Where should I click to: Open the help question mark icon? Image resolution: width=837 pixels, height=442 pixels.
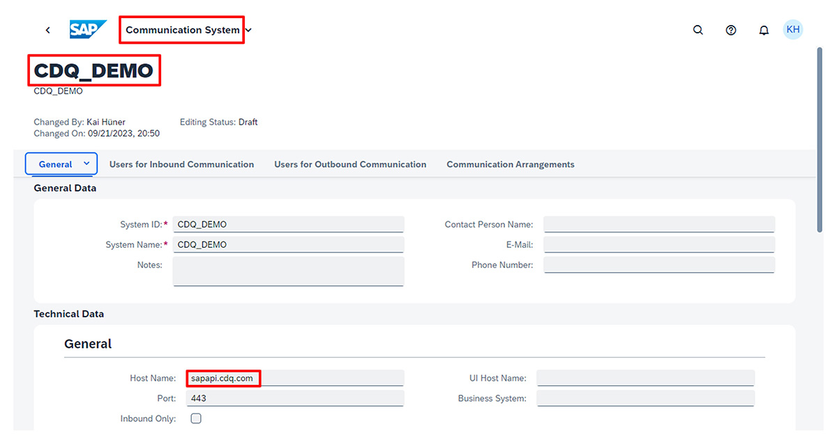coord(731,30)
